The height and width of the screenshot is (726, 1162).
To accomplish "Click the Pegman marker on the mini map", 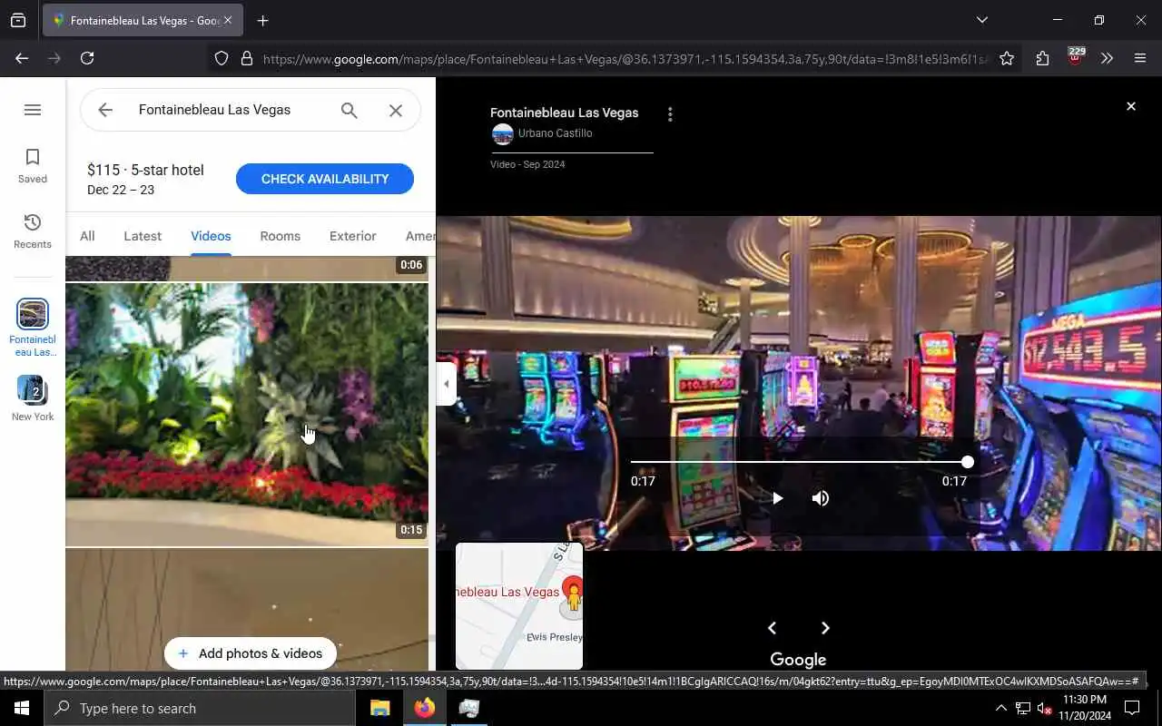I will coord(573,595).
